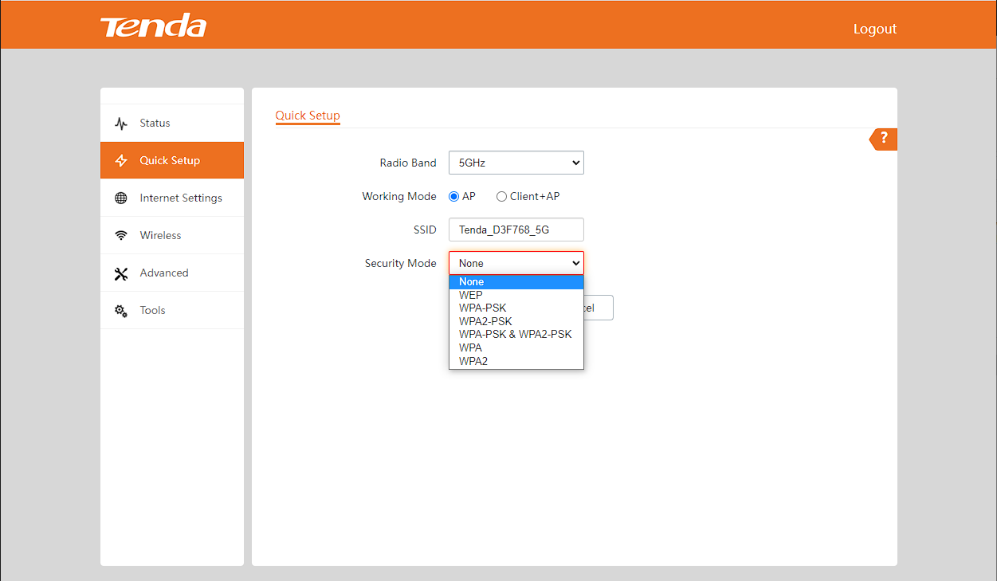Image resolution: width=997 pixels, height=581 pixels.
Task: Click the SSID label text
Action: (426, 230)
